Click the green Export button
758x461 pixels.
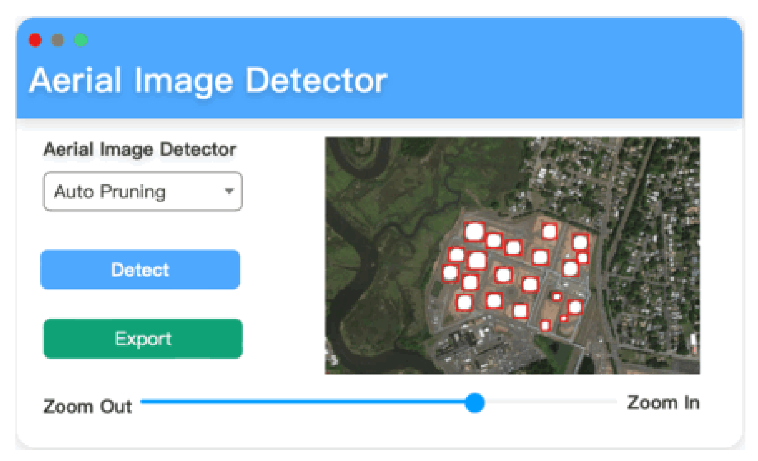(143, 339)
